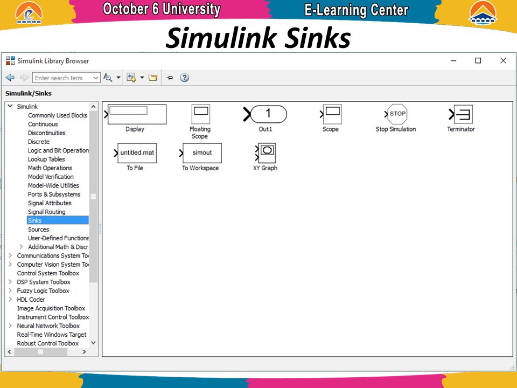Go back with the blue left arrow
Viewport: 517px width, 388px height.
point(10,78)
